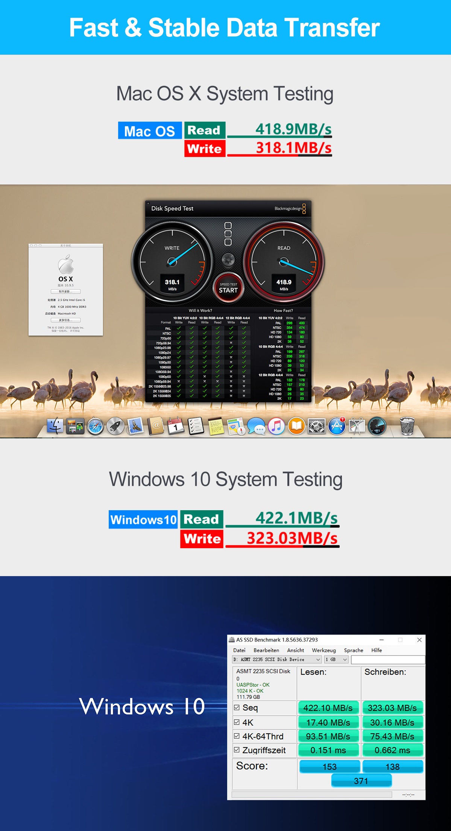Expand the ASMT 2235 disk device dropdown
Screen dimensions: 451x831
coord(318,659)
